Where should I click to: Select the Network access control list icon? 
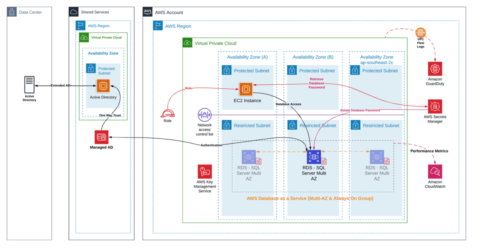click(204, 115)
